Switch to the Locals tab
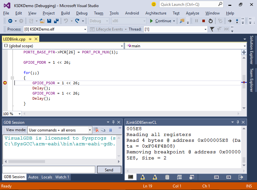The height and width of the screenshot is (190, 257). point(47,177)
